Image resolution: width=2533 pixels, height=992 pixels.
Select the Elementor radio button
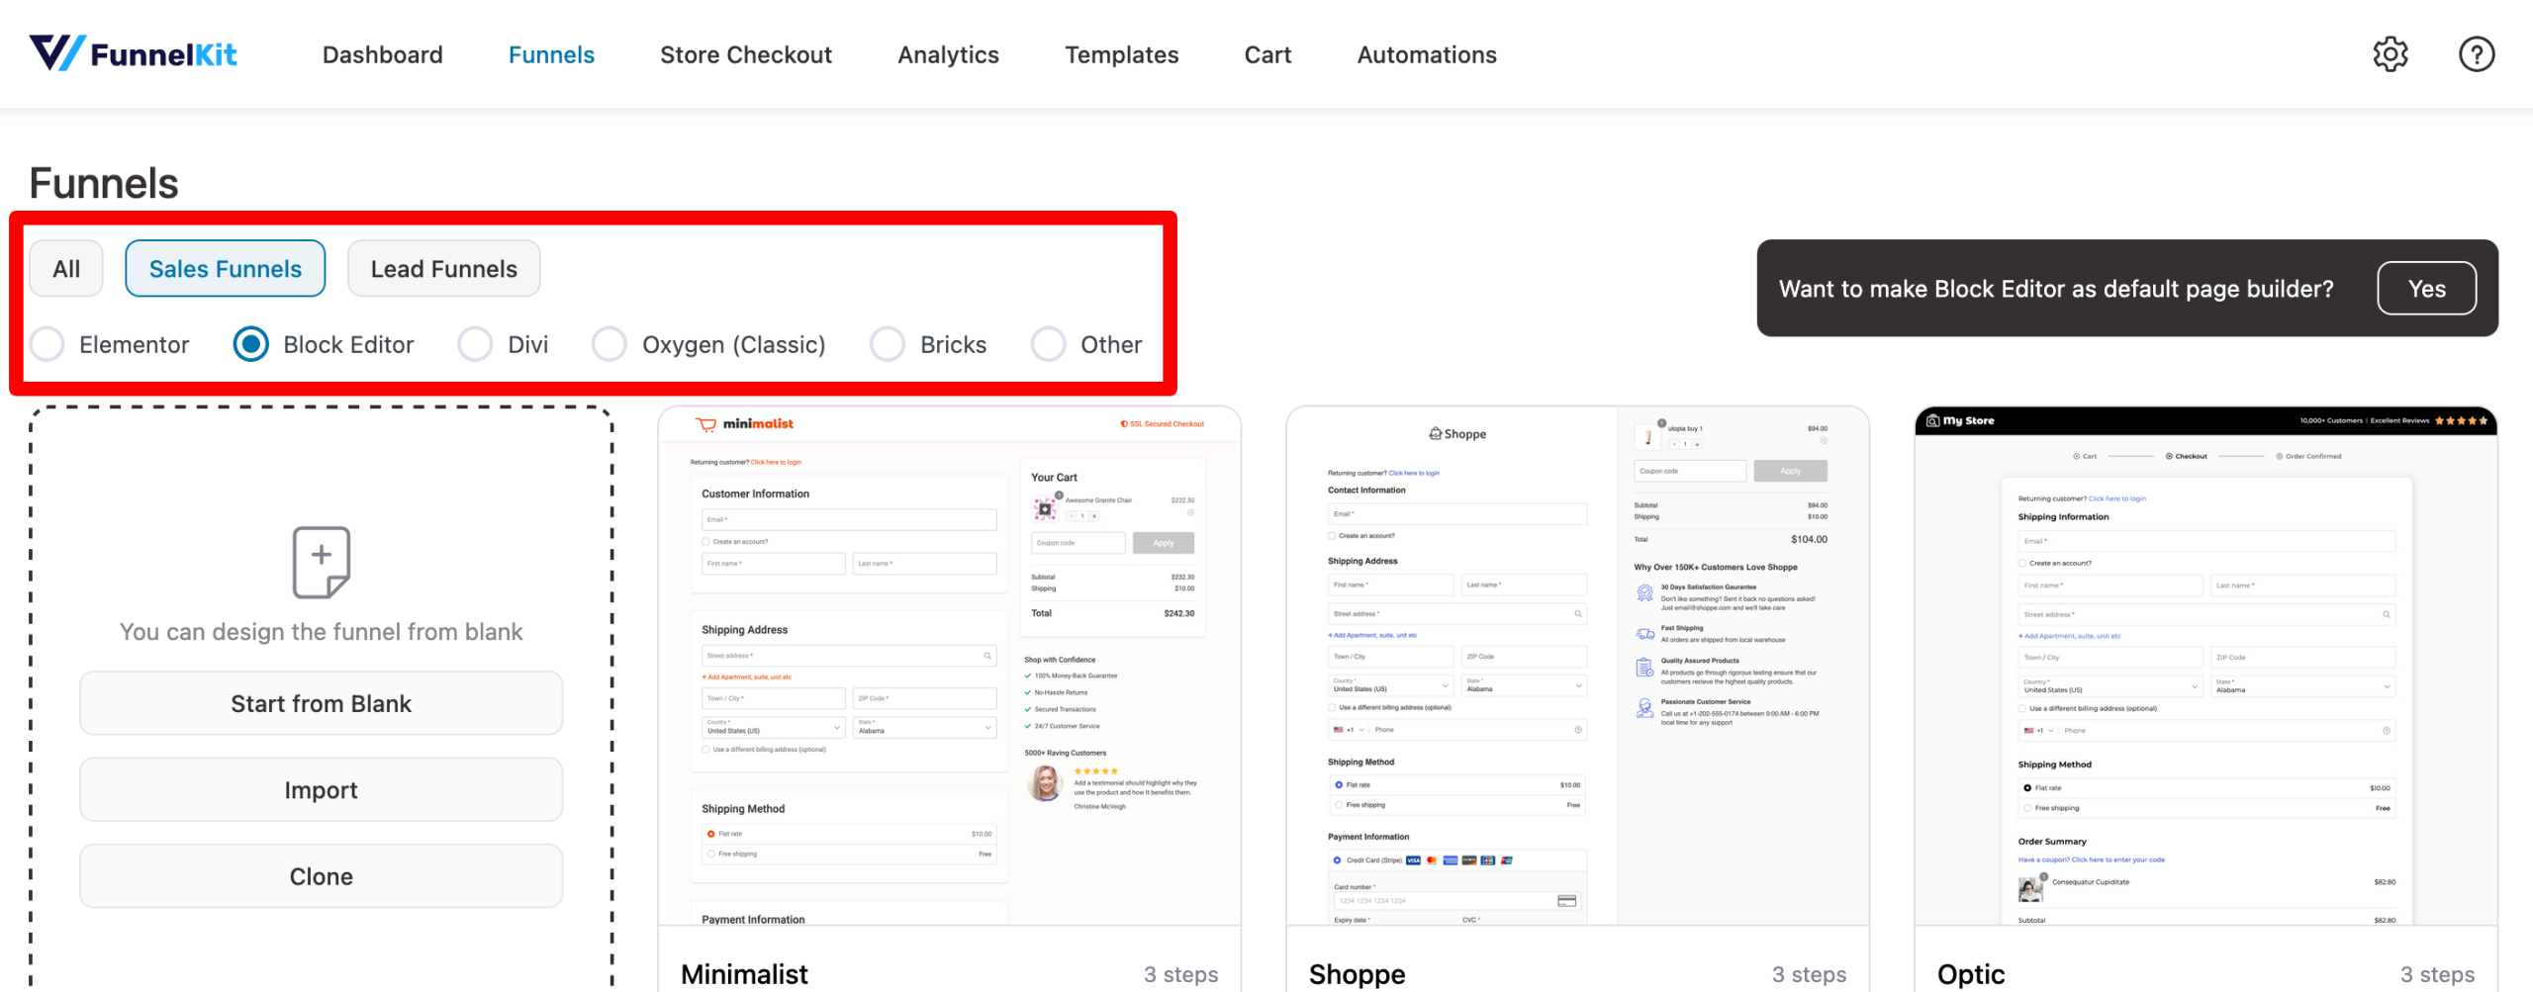click(47, 344)
